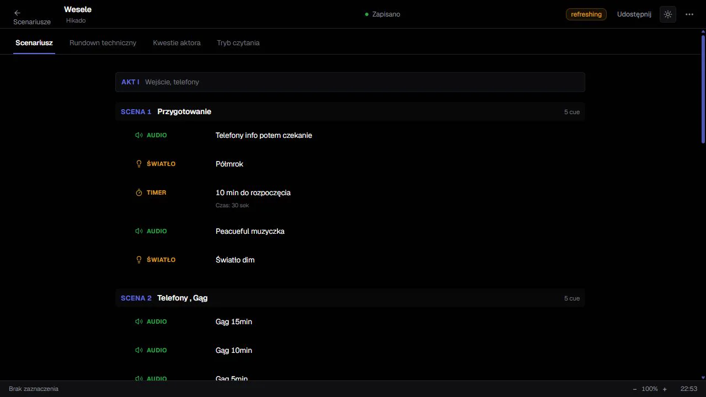Image resolution: width=706 pixels, height=397 pixels.
Task: Click the AKT I title Wejście, telefony
Action: click(172, 82)
